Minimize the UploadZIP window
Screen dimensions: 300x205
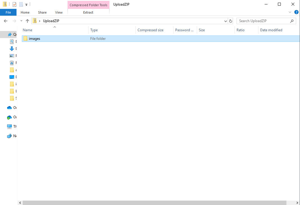click(266, 4)
